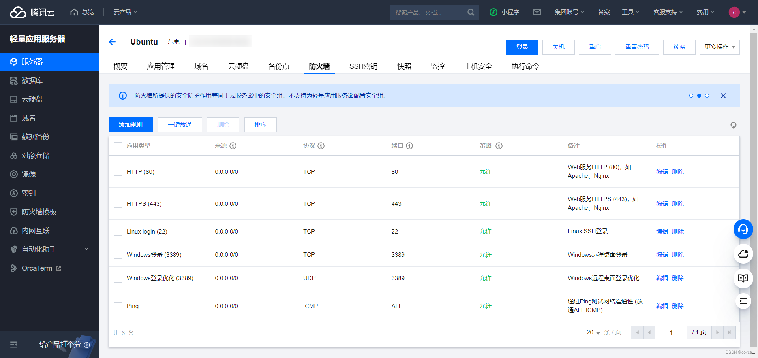Viewport: 758px width, 358px height.
Task: Open the 总览 home icon
Action: coord(74,12)
